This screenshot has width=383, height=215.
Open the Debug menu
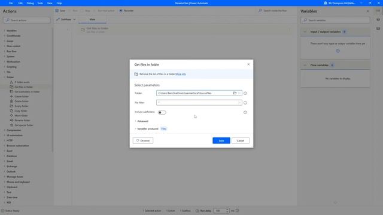pyautogui.click(x=31, y=3)
